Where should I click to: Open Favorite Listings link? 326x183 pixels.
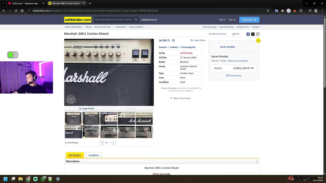pyautogui.click(x=210, y=27)
